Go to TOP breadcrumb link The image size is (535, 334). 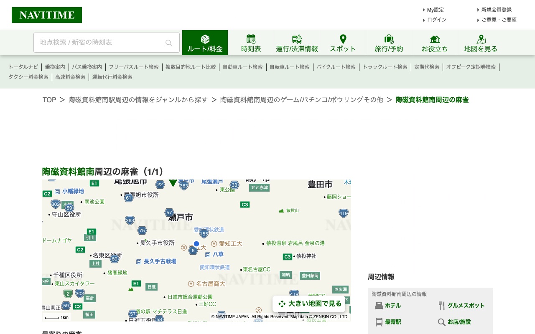coord(49,100)
